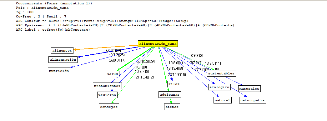Click the adelgazar node
The height and width of the screenshot is (121, 327).
point(169,94)
